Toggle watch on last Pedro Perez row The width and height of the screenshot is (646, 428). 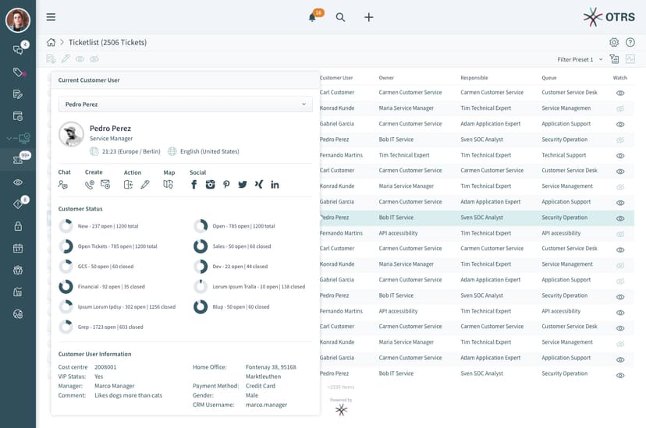tap(620, 375)
